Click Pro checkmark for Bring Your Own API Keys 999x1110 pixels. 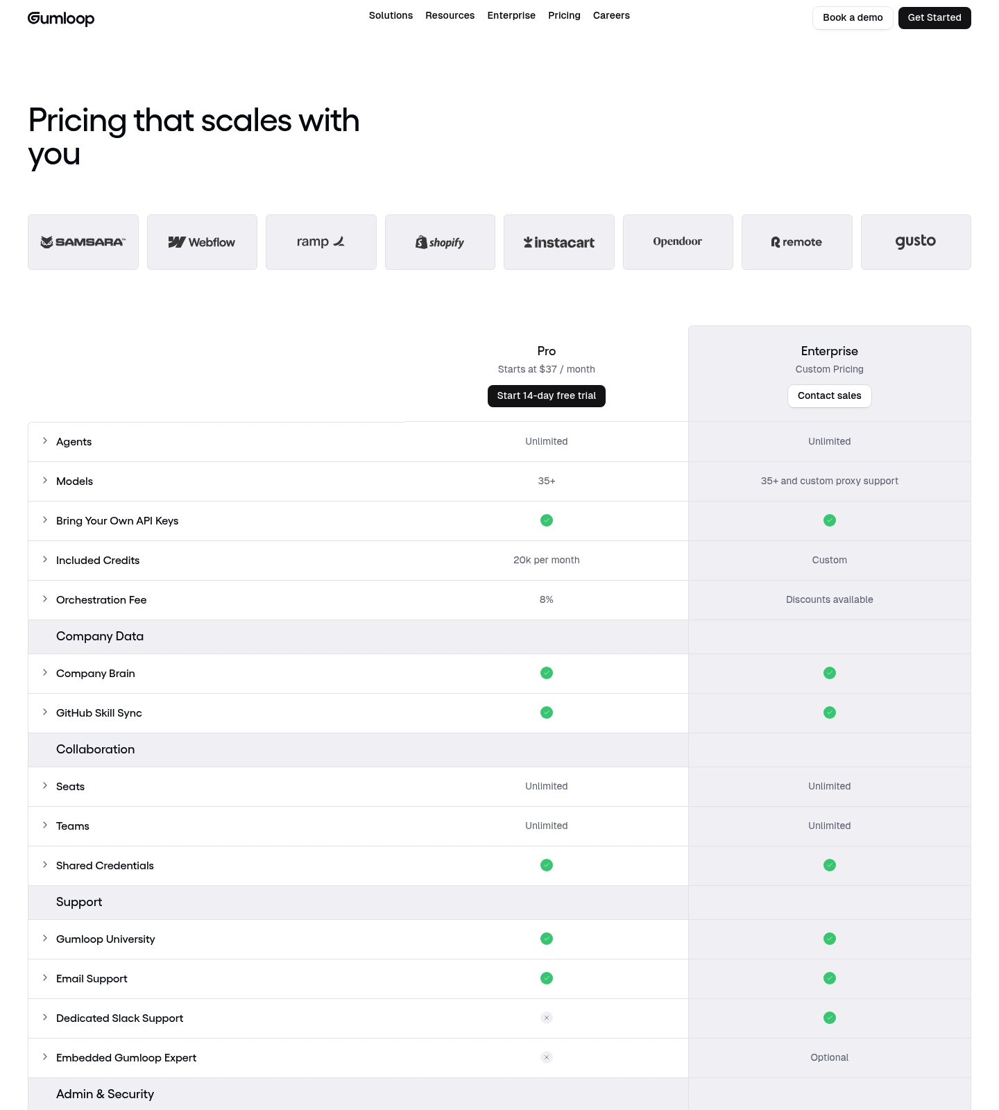pos(547,520)
